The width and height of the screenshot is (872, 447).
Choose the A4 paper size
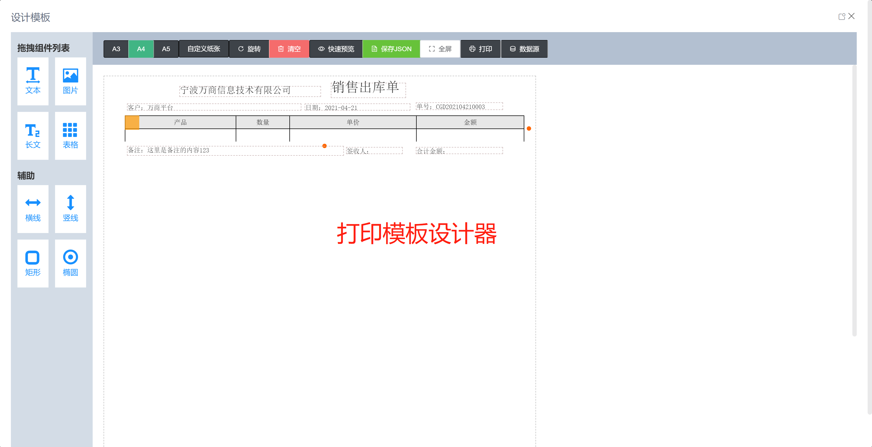pyautogui.click(x=141, y=49)
